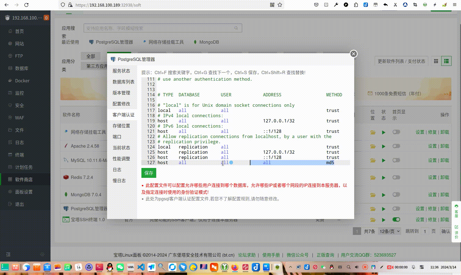Open the collapse menu icon at sidebar bottom
This screenshot has height=275, width=461.
point(8,254)
